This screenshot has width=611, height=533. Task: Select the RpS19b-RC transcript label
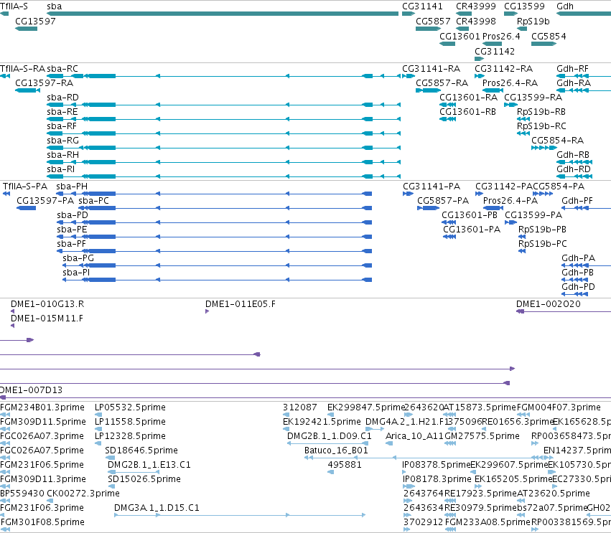(x=541, y=126)
